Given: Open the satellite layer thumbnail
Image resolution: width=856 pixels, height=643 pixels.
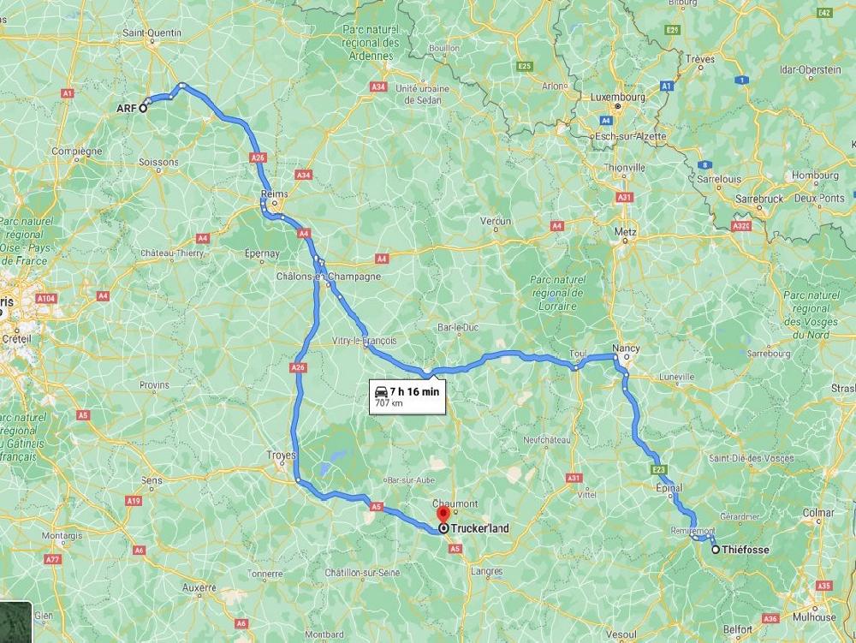Looking at the screenshot, I should tap(15, 622).
